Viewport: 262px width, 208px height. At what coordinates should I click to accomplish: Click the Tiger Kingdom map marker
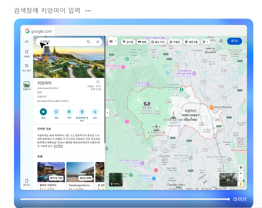[x=163, y=39]
